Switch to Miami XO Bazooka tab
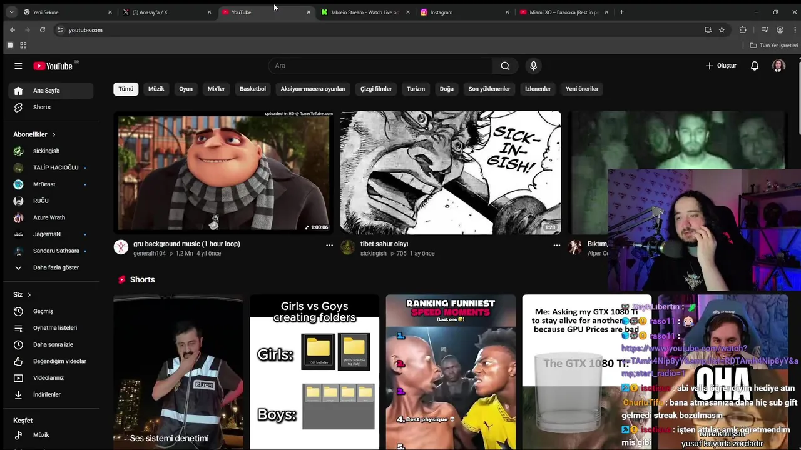 (x=564, y=12)
